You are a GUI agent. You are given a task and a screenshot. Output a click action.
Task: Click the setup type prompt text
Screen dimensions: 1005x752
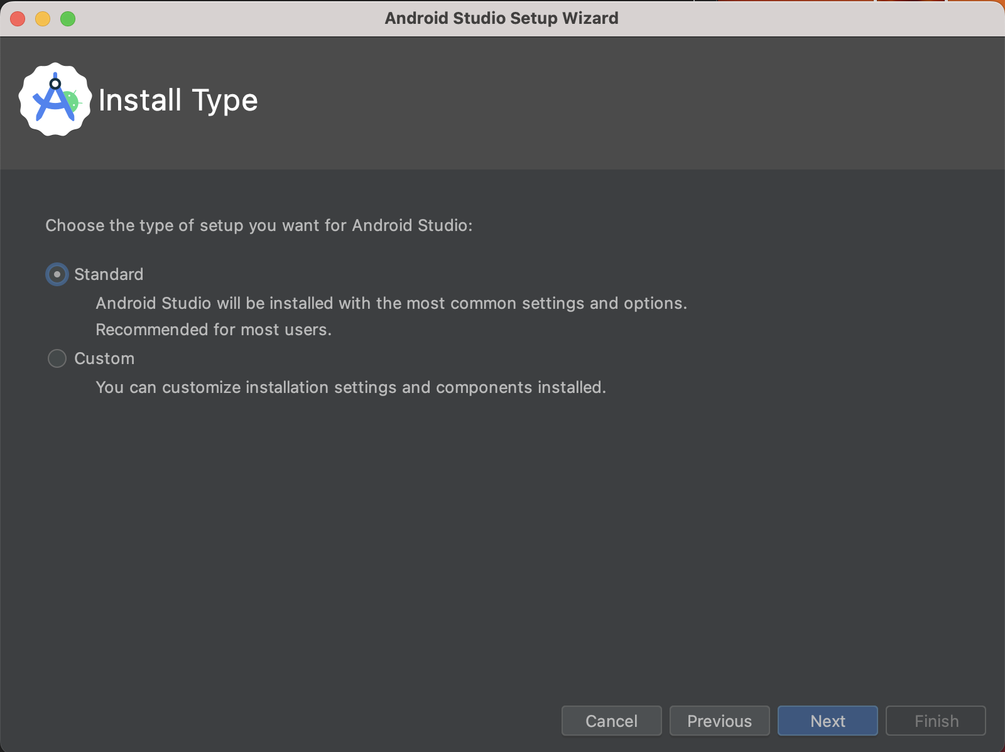click(259, 225)
